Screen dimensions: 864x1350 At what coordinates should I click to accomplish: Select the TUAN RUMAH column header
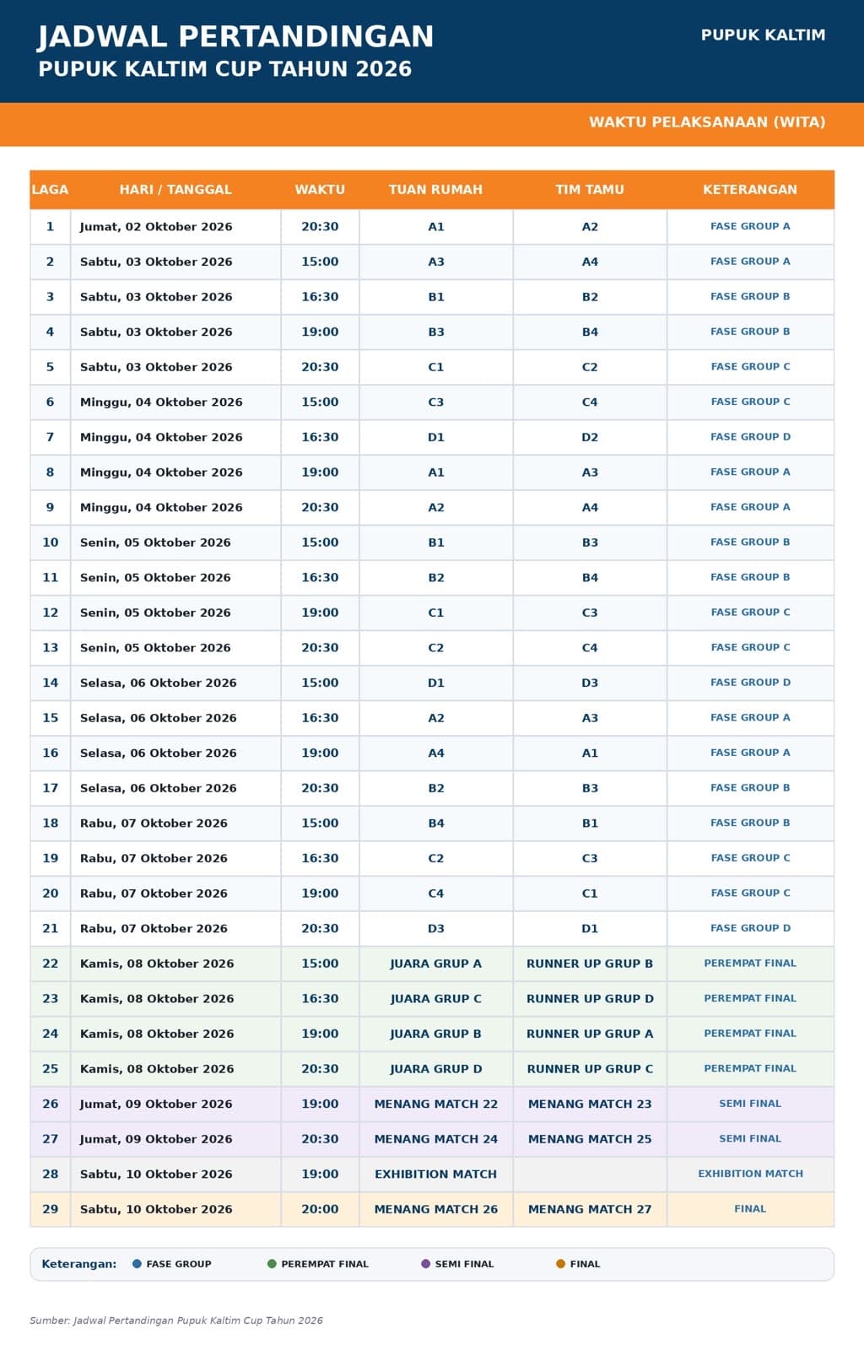point(435,190)
